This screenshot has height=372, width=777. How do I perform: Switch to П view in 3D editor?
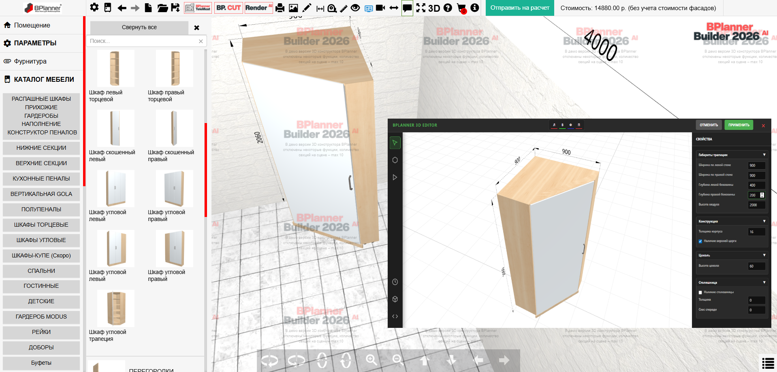[x=579, y=125]
